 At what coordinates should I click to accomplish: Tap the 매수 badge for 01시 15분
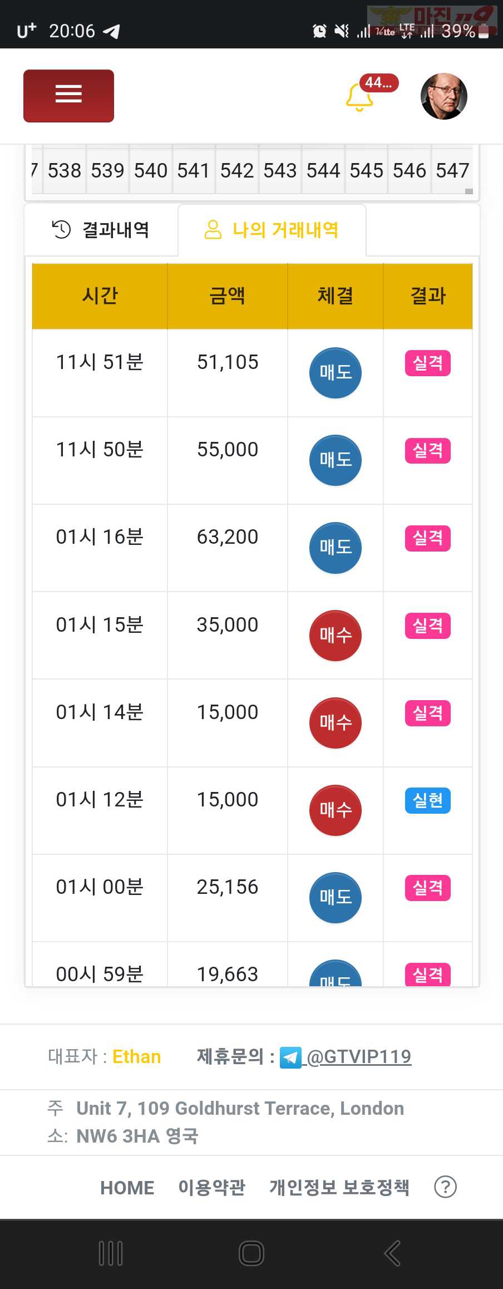[x=336, y=636]
